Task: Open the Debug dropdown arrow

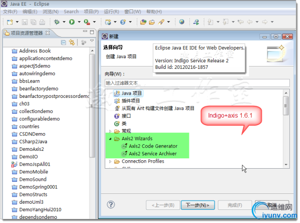Action: tap(64, 22)
